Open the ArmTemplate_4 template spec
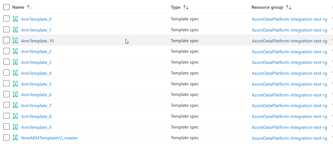This screenshot has width=333, height=150. click(x=36, y=73)
